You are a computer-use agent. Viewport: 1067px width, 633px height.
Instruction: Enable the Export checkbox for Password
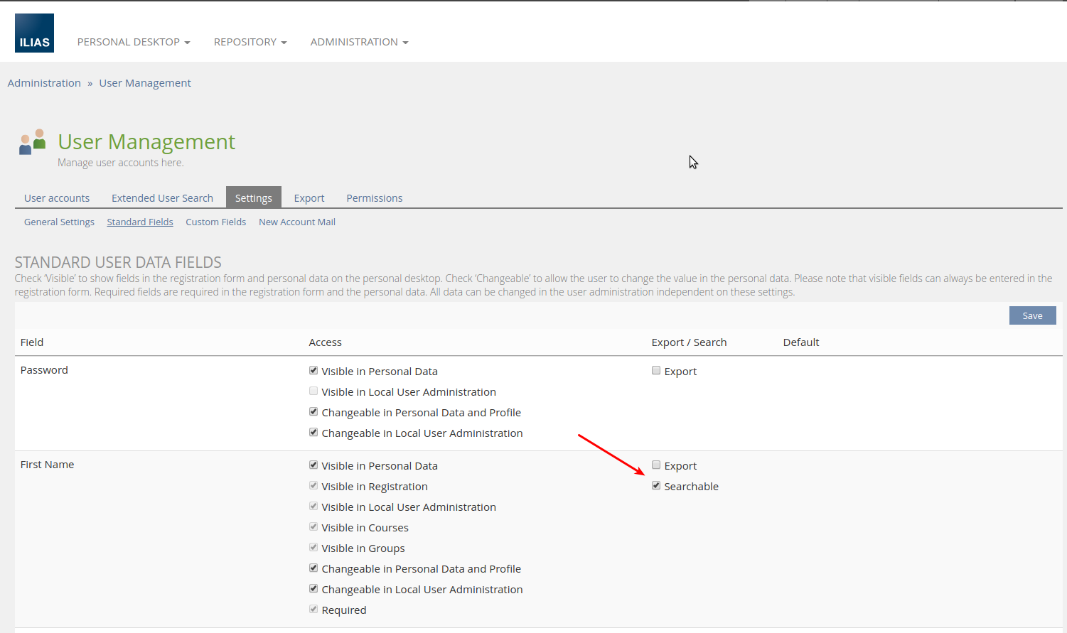click(656, 371)
